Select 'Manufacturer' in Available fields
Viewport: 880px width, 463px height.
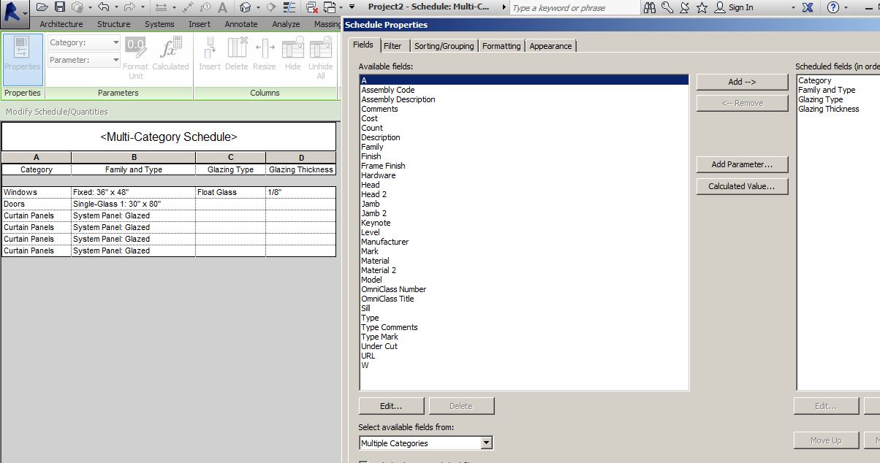tap(385, 242)
